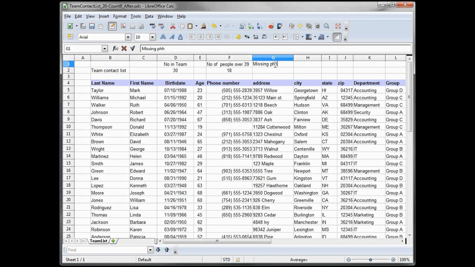
Task: Run the Spelling check
Action: (153, 26)
